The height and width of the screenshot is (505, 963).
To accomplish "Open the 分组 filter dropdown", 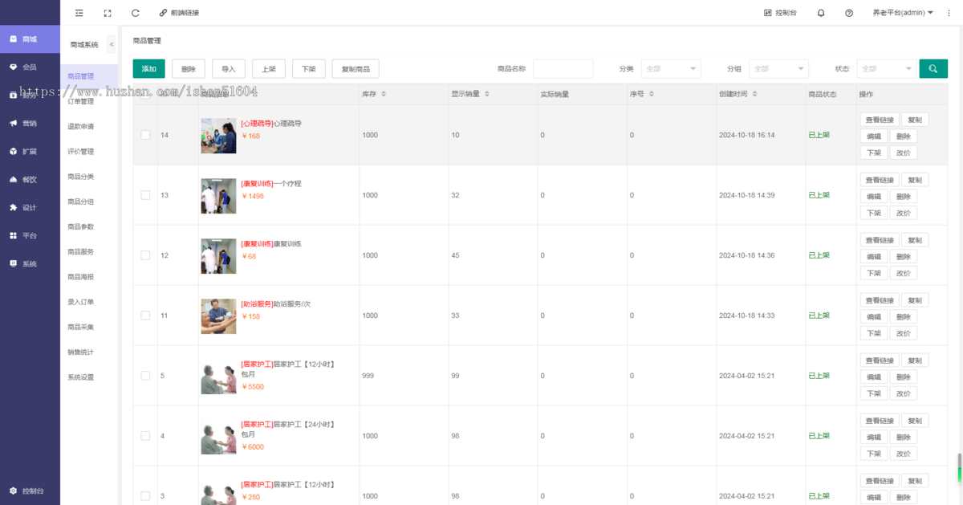I will tap(778, 69).
